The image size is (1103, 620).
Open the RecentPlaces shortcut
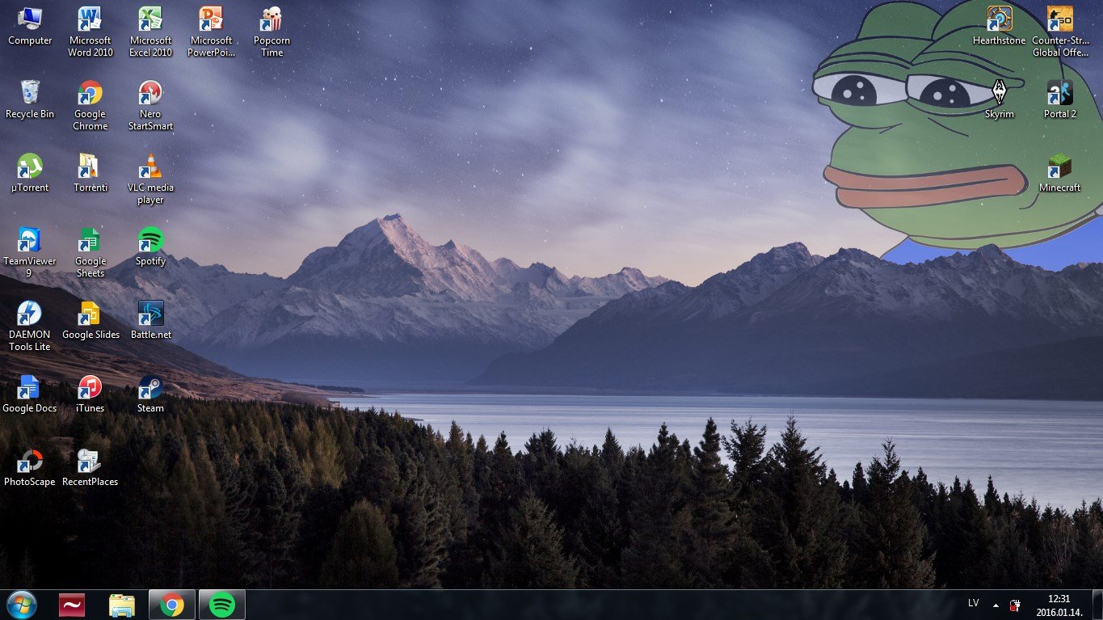click(91, 467)
